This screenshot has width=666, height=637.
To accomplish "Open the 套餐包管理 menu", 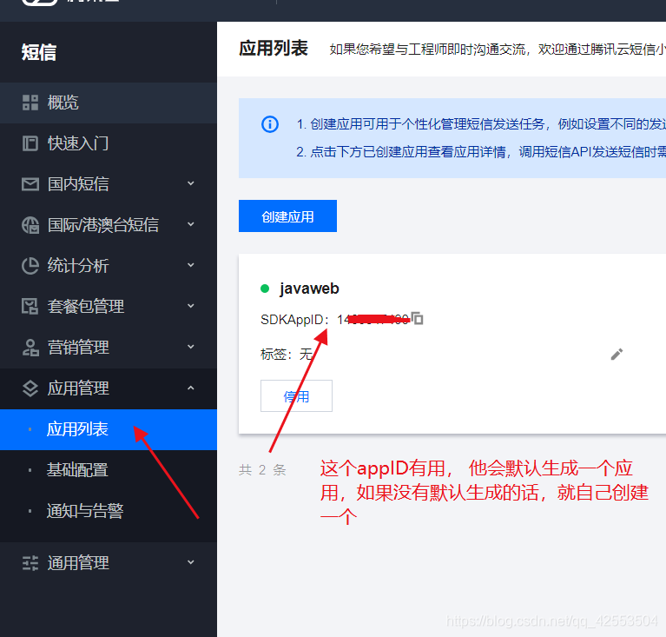I will pos(86,306).
